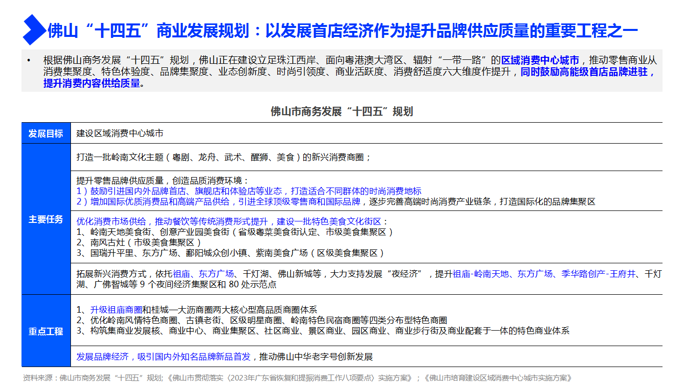This screenshot has width=687, height=383.
Task: Click the 重点工程 row header
Action: (46, 331)
